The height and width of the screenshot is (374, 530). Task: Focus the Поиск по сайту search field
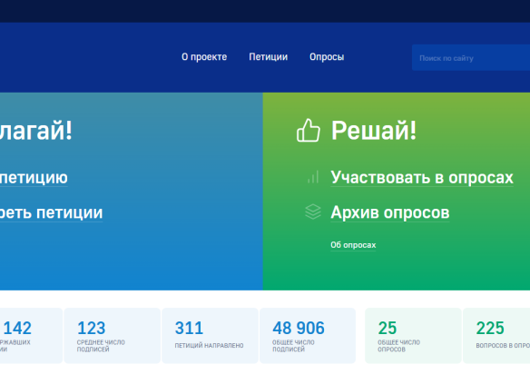click(471, 58)
